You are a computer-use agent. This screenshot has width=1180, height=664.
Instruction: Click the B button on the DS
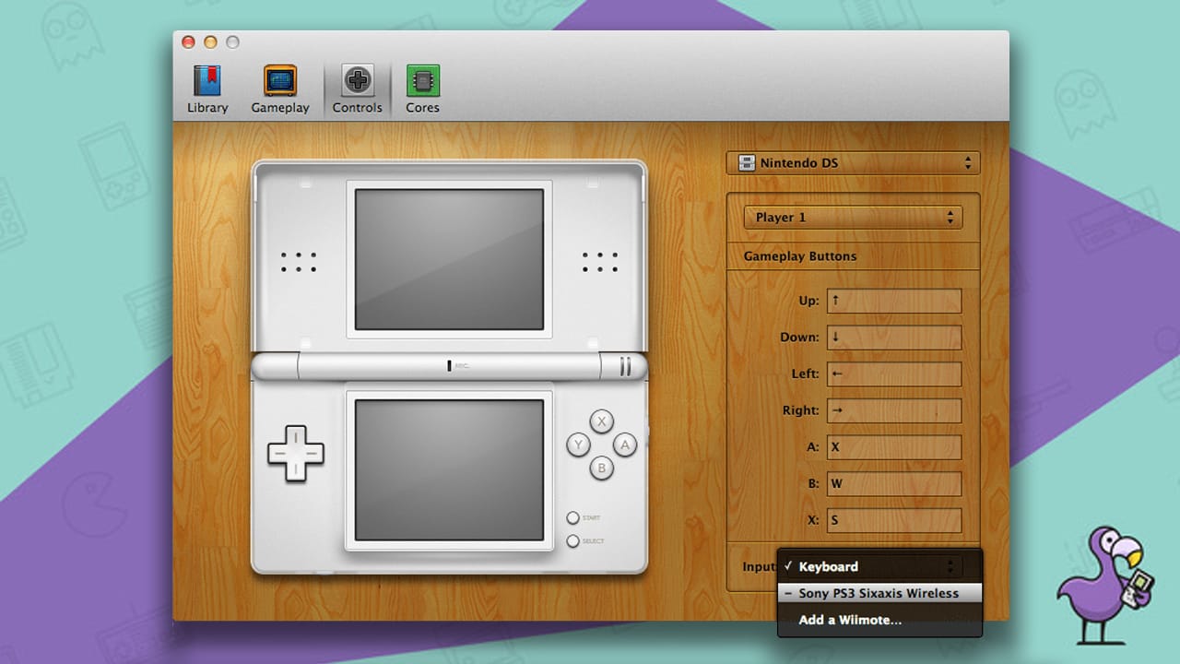[x=602, y=468]
